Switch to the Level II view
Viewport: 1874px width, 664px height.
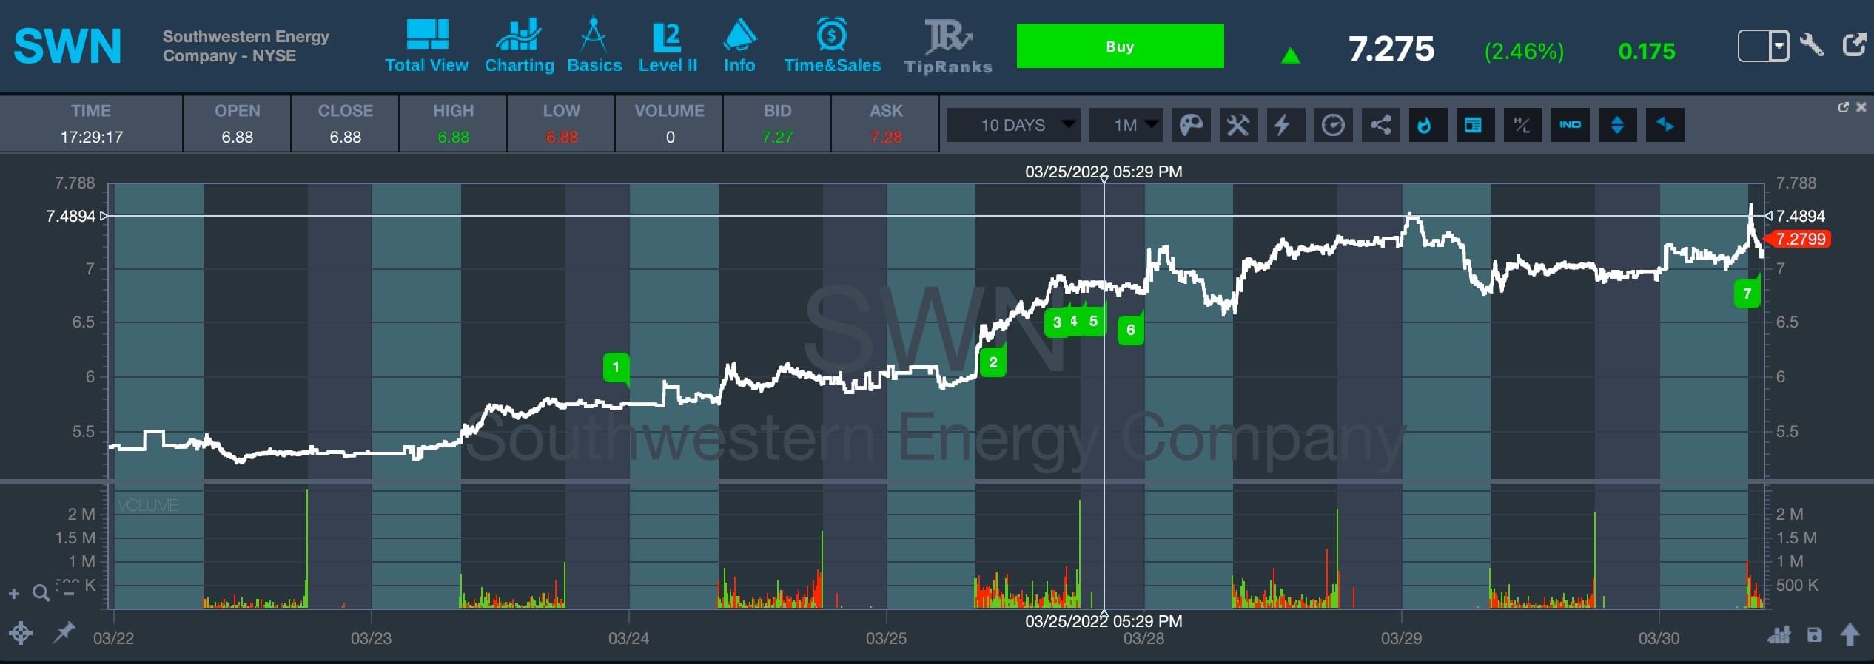click(x=668, y=47)
